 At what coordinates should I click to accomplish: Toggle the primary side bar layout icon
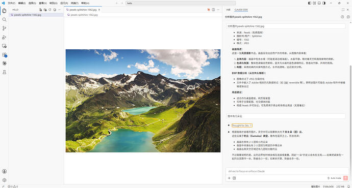pyautogui.click(x=310, y=3)
